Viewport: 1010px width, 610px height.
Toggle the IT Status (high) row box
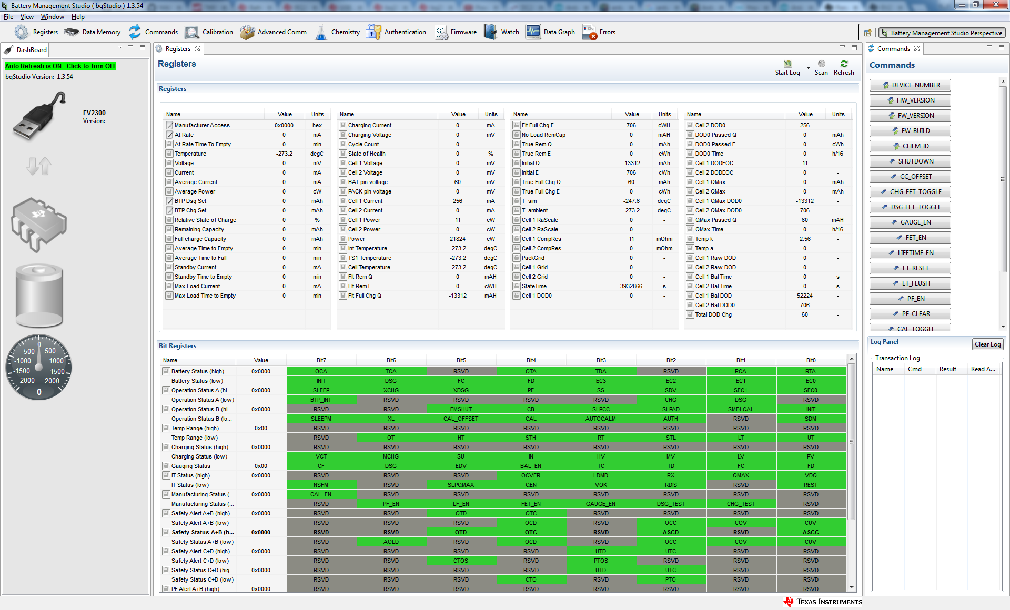tap(166, 475)
